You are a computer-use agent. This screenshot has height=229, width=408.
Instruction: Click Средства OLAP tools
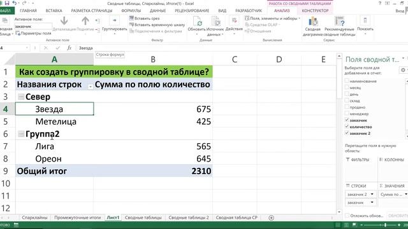[x=262, y=25]
